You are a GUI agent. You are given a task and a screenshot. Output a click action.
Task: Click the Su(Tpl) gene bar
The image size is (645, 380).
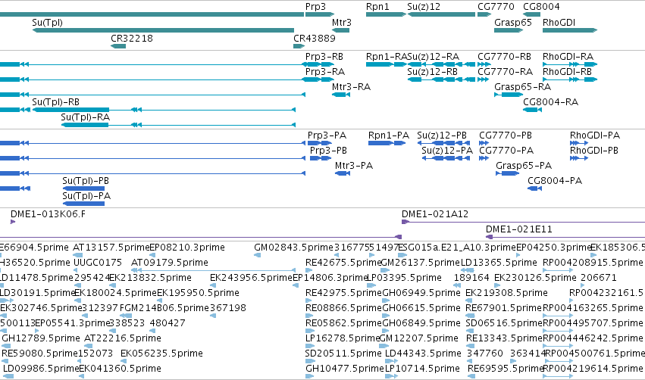[x=163, y=30]
